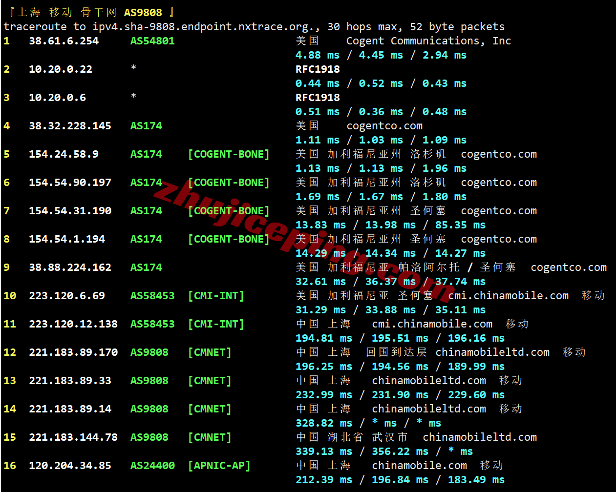Screen dimensions: 616x492
Task: Click the AS54801 ASN in hop 1
Action: 152,41
